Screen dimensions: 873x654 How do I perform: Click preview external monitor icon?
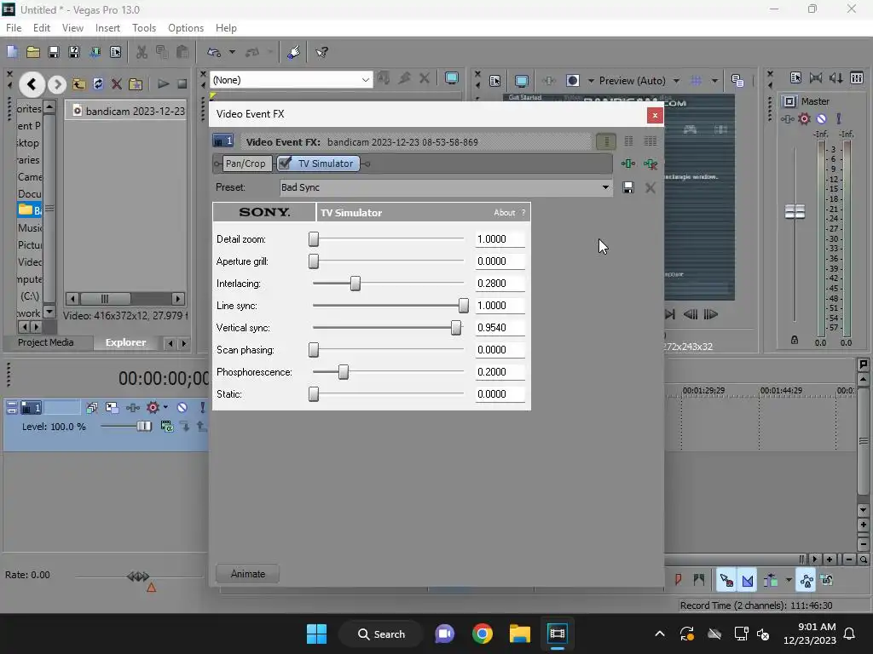(x=522, y=81)
